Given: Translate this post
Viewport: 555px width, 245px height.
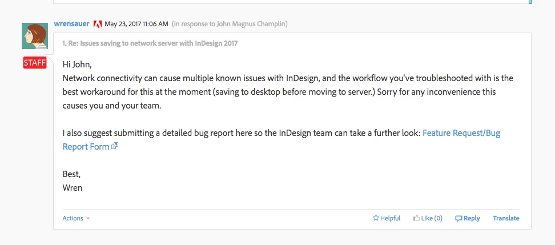Looking at the screenshot, I should point(506,218).
